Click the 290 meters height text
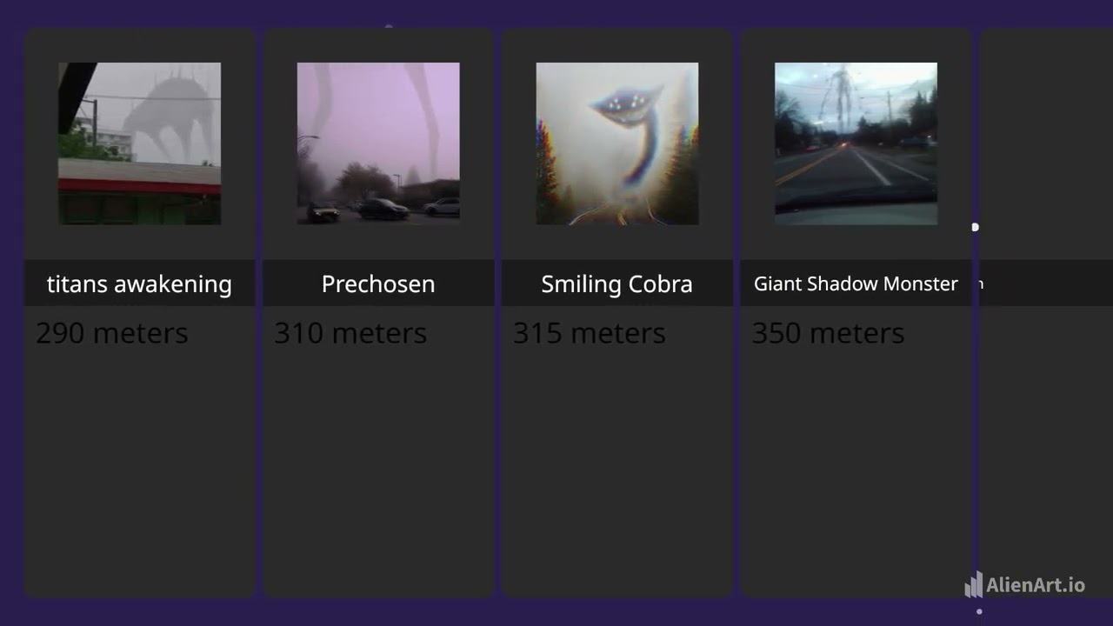Viewport: 1113px width, 626px height. (x=112, y=333)
